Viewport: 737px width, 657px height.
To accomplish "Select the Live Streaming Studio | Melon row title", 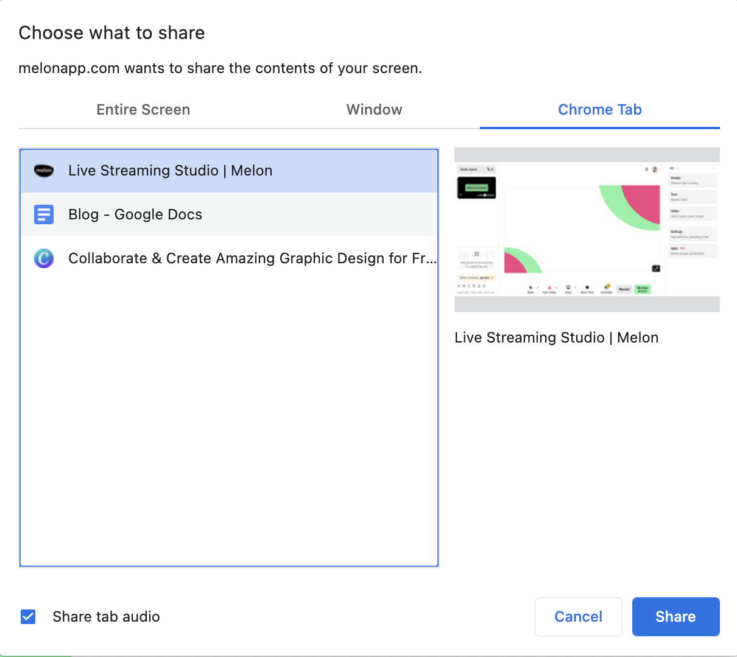I will point(170,171).
